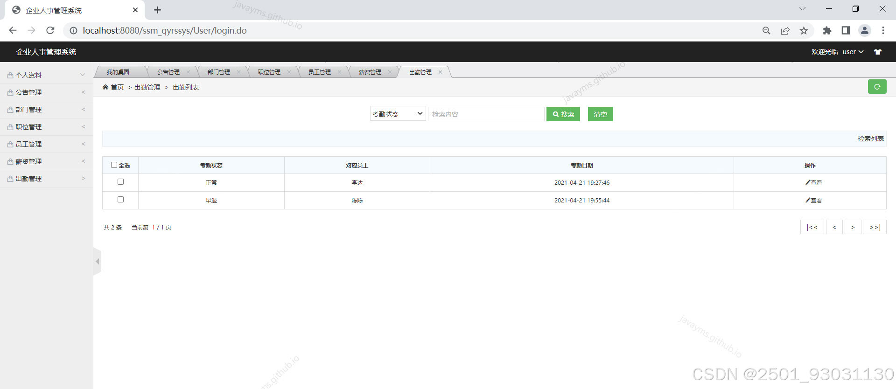Expand 公告管理 in the sidebar

tap(47, 92)
